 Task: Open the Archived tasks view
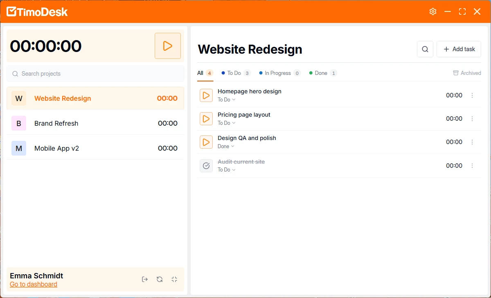coord(467,73)
